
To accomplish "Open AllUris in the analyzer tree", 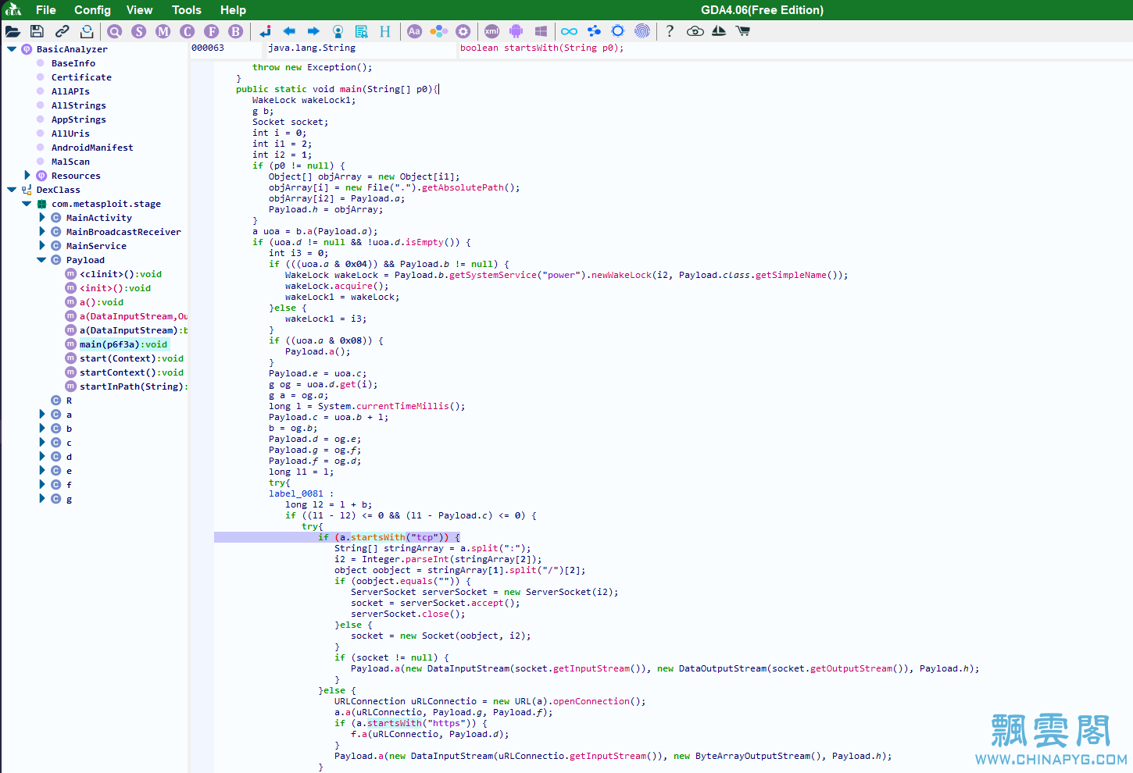I will tap(70, 134).
